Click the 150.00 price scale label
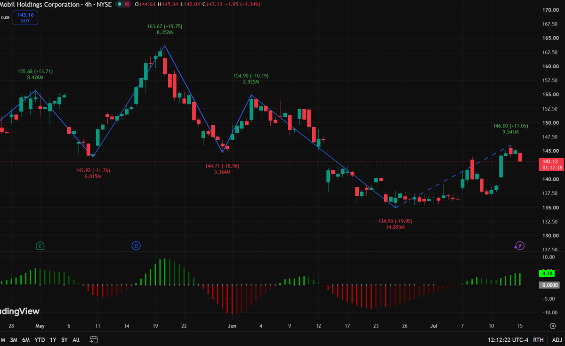 click(550, 123)
